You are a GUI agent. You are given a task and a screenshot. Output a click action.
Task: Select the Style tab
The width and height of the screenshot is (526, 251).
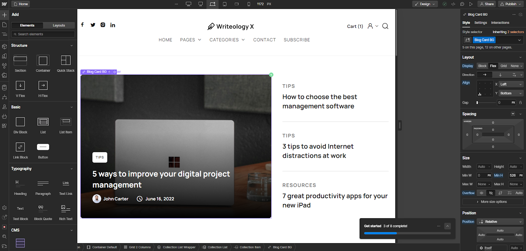click(466, 23)
